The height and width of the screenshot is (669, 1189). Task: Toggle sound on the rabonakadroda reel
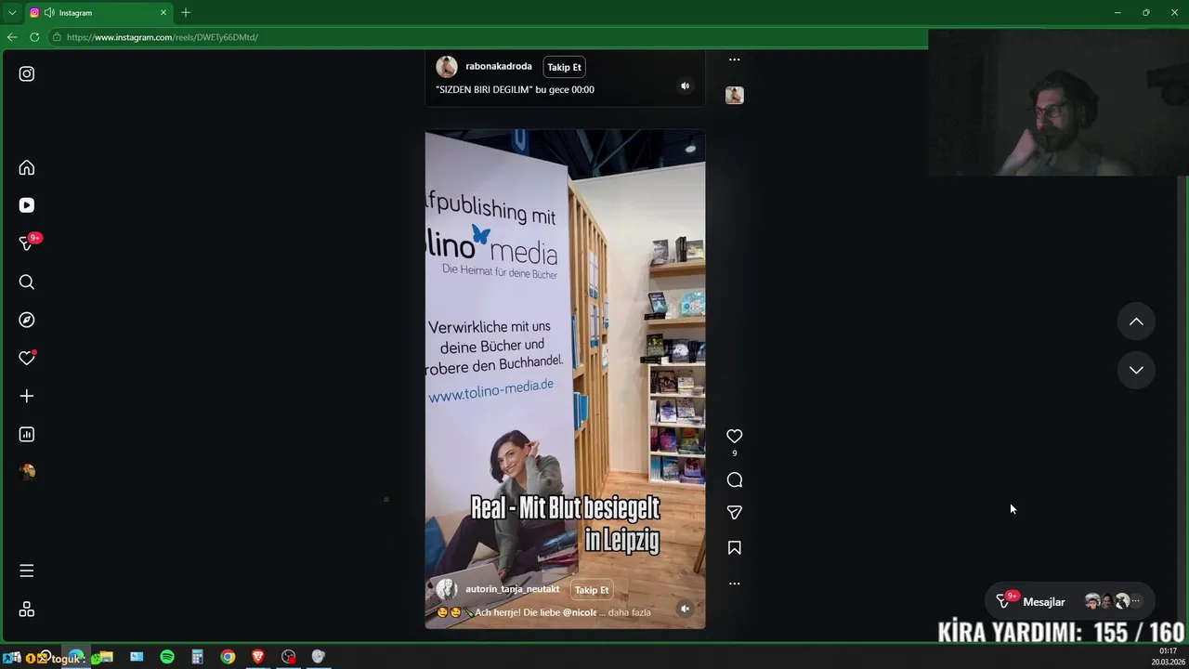(685, 85)
